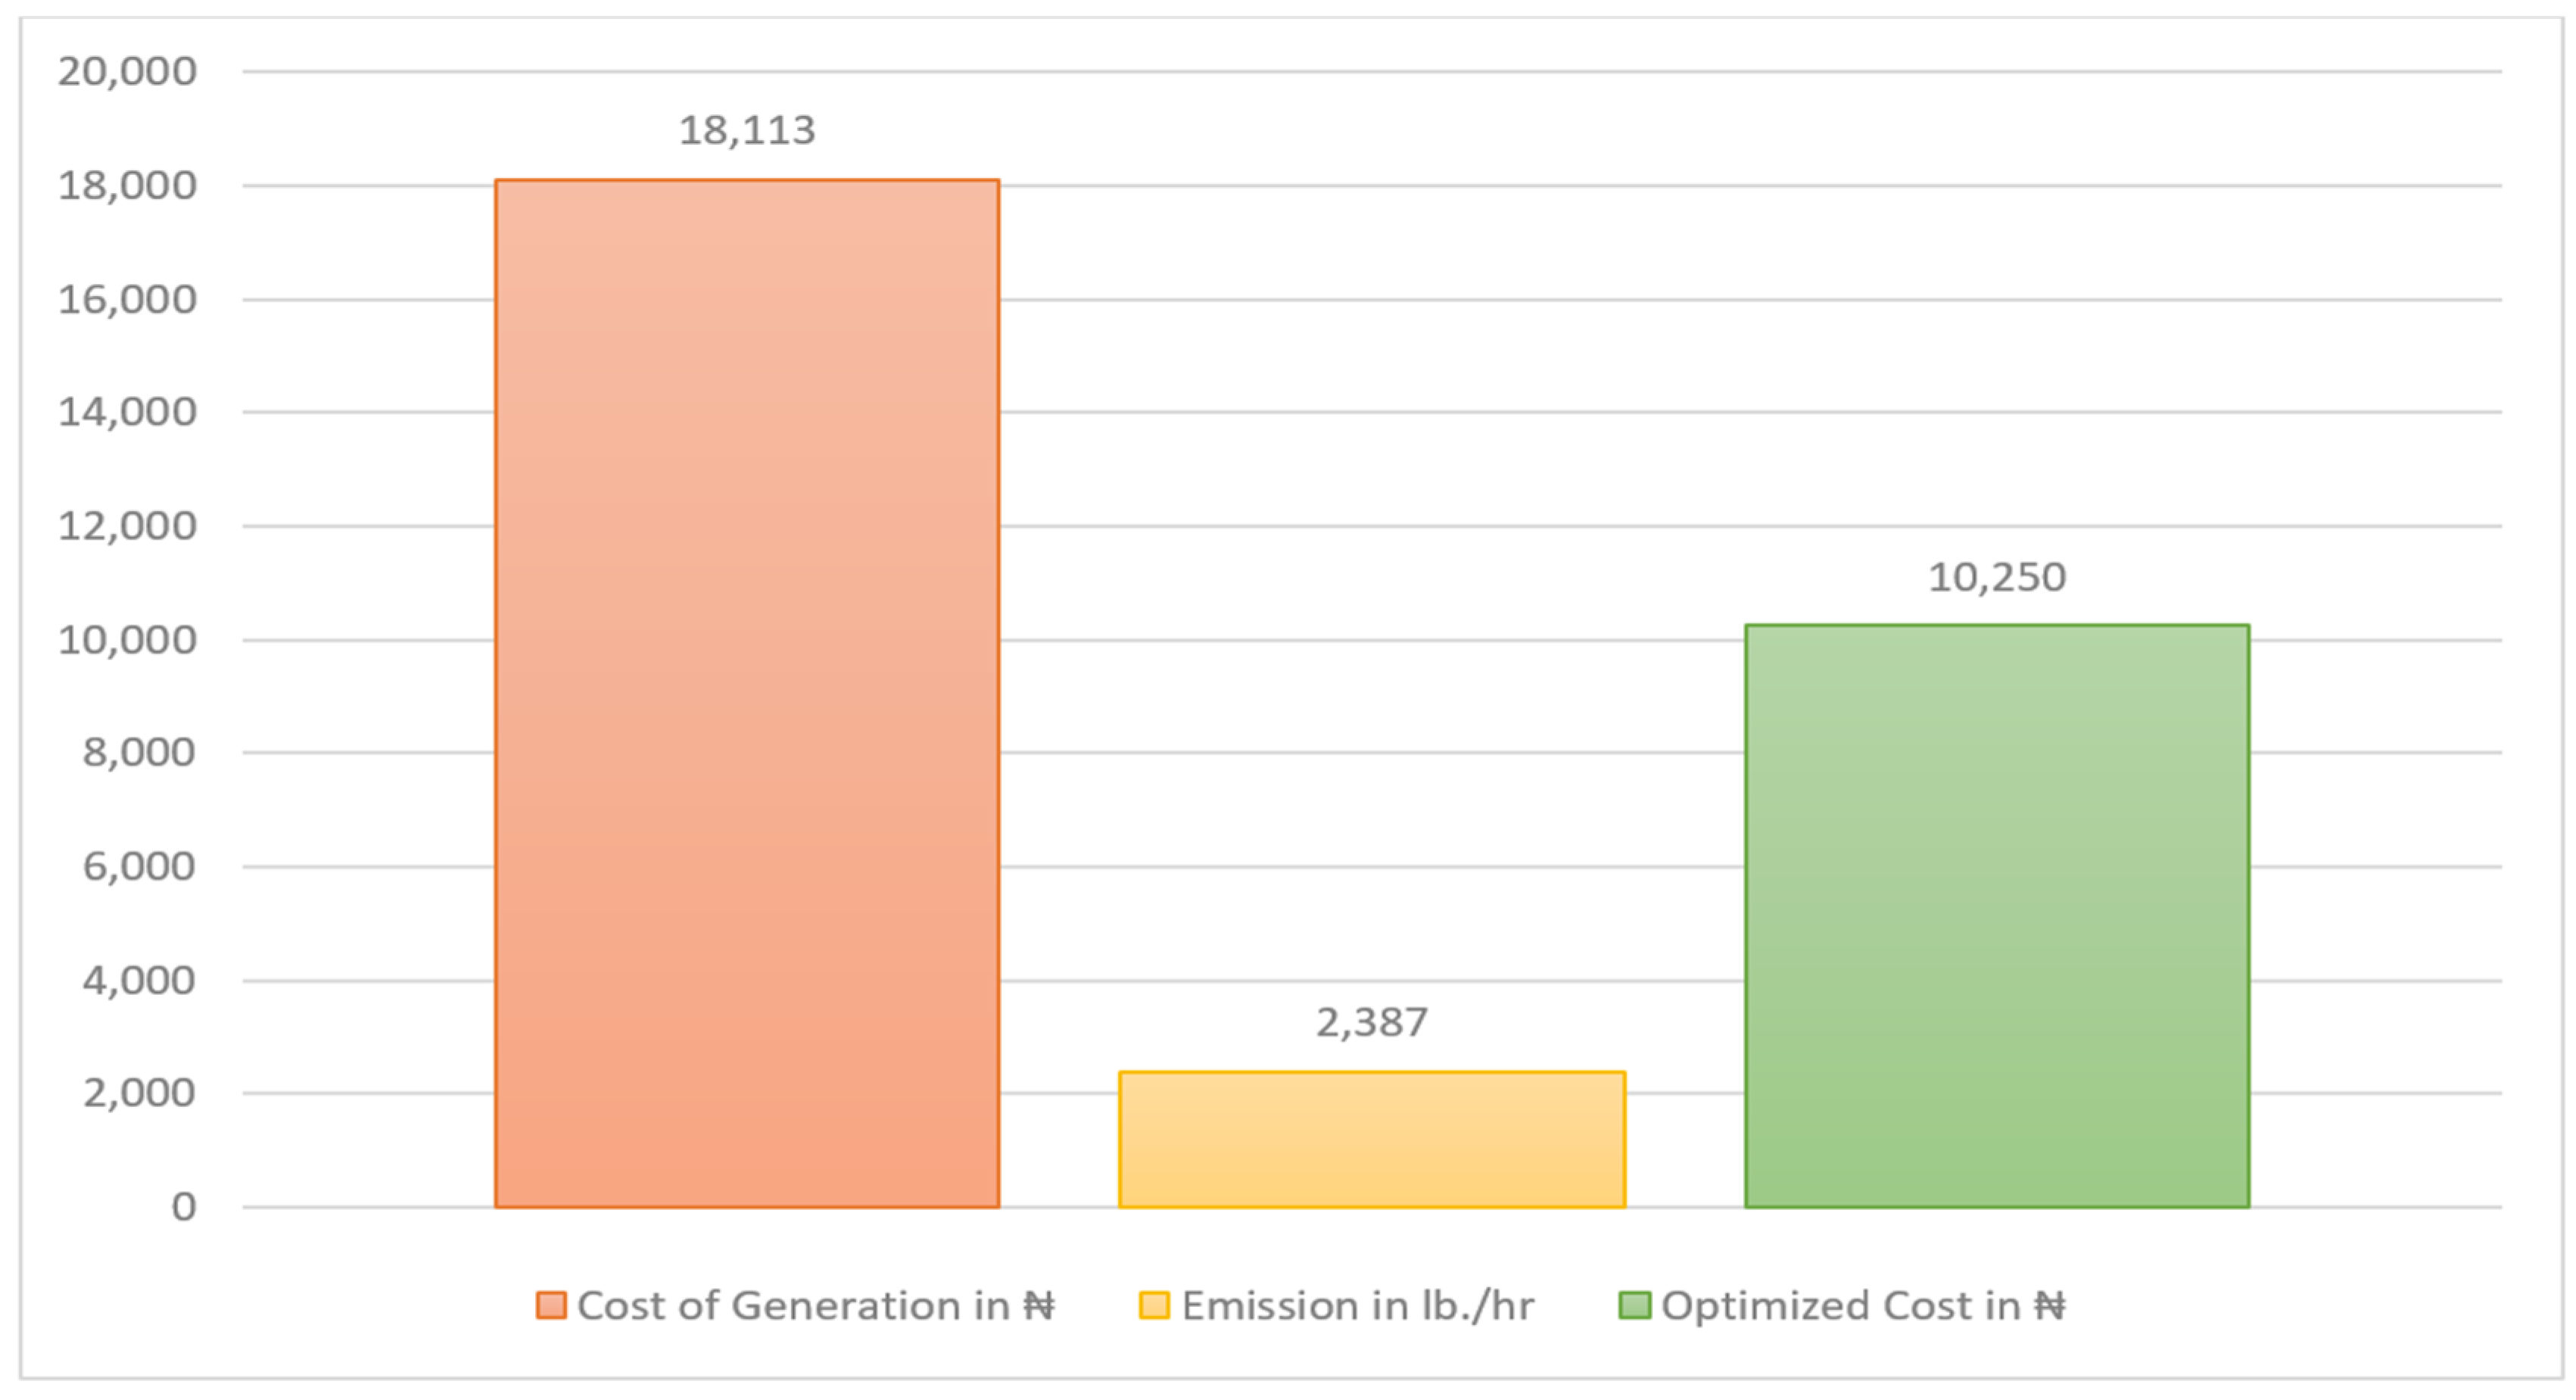2576x1400 pixels.
Task: Select the 18,113 data label
Action: [747, 130]
